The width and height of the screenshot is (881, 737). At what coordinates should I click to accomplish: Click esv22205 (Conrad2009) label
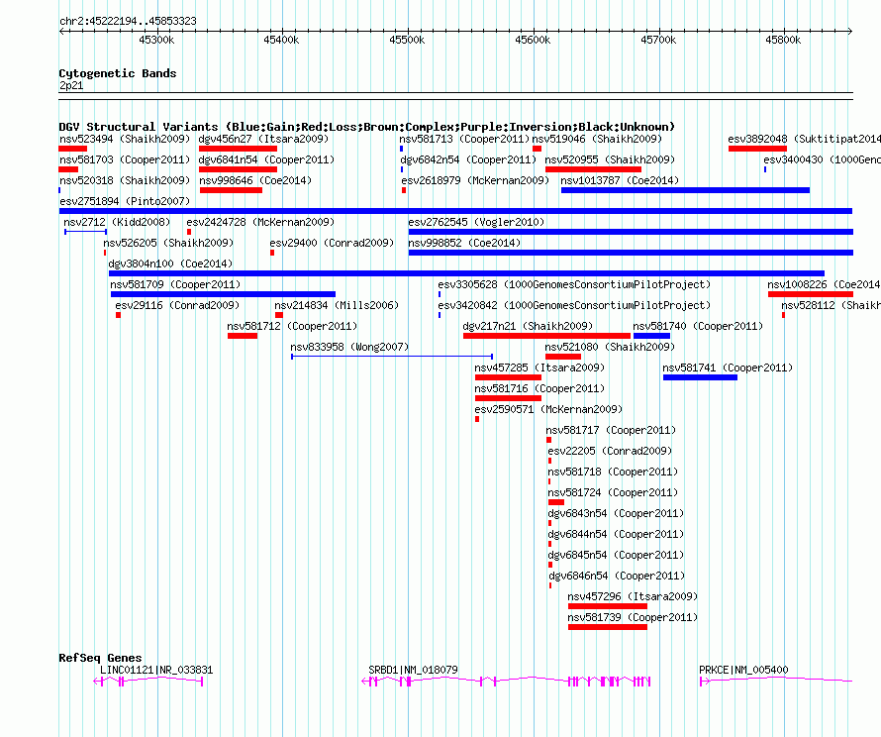point(610,451)
